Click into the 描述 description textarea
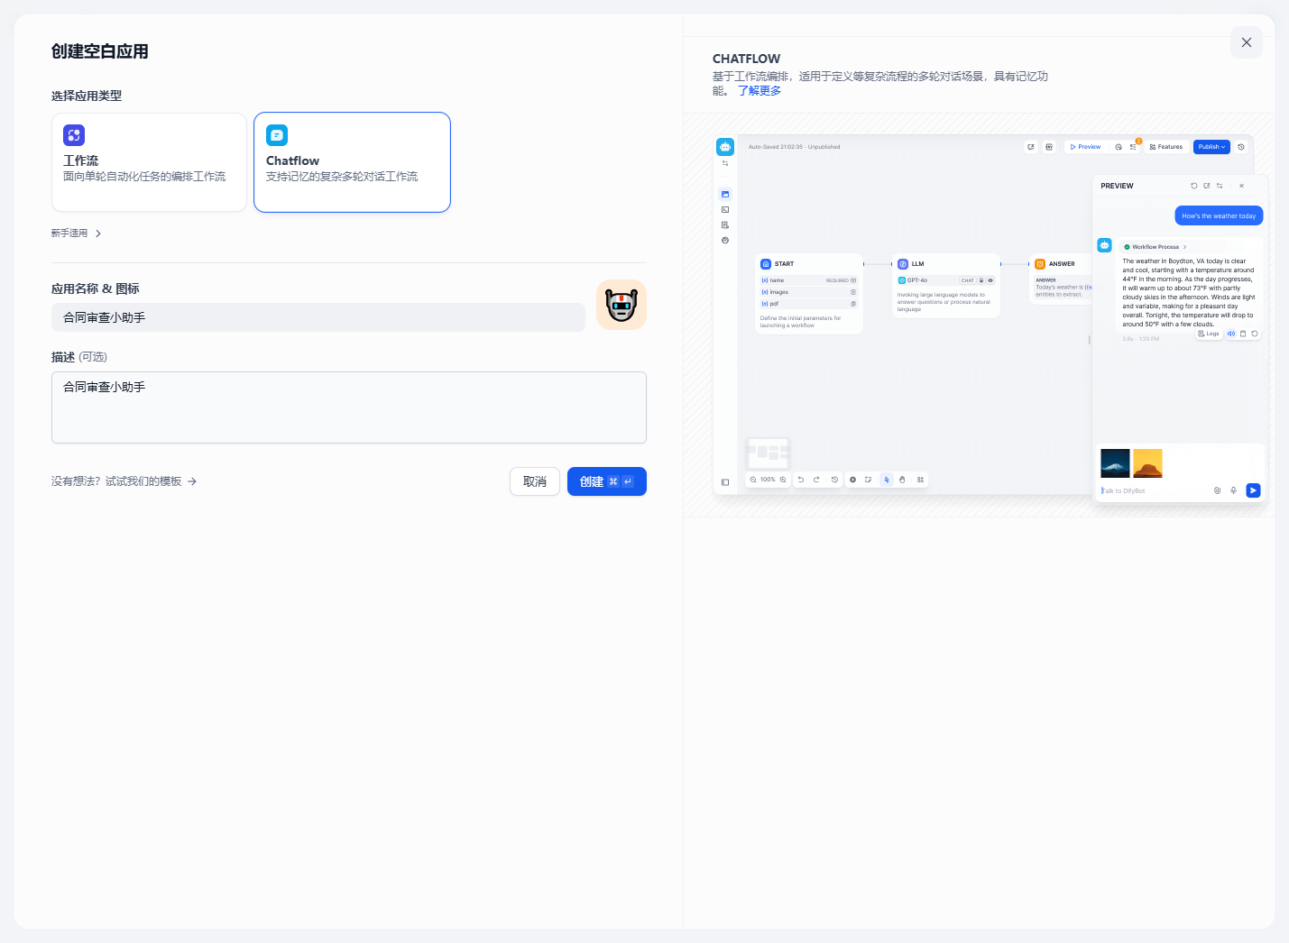 coord(349,407)
